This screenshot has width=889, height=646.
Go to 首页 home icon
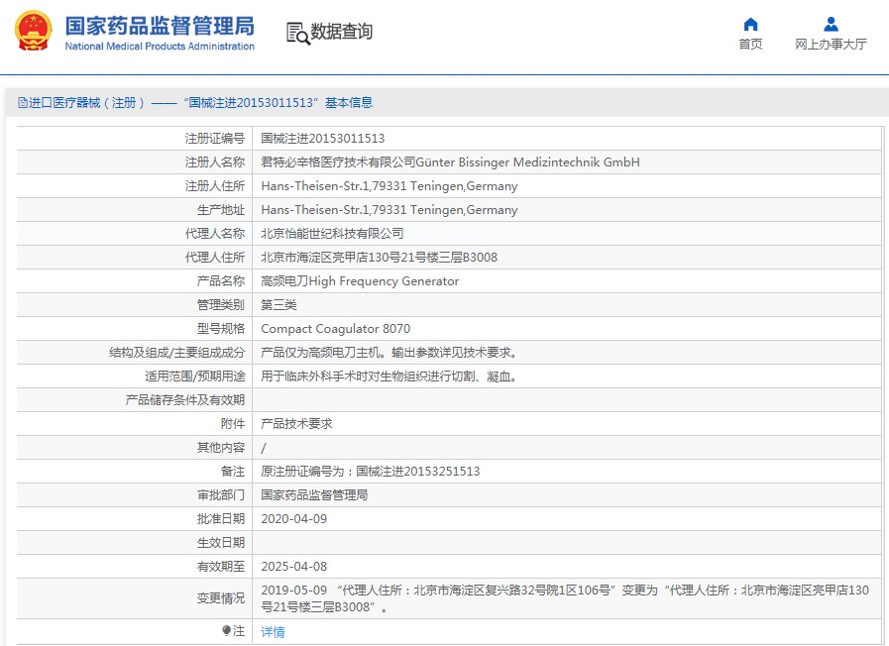[750, 24]
